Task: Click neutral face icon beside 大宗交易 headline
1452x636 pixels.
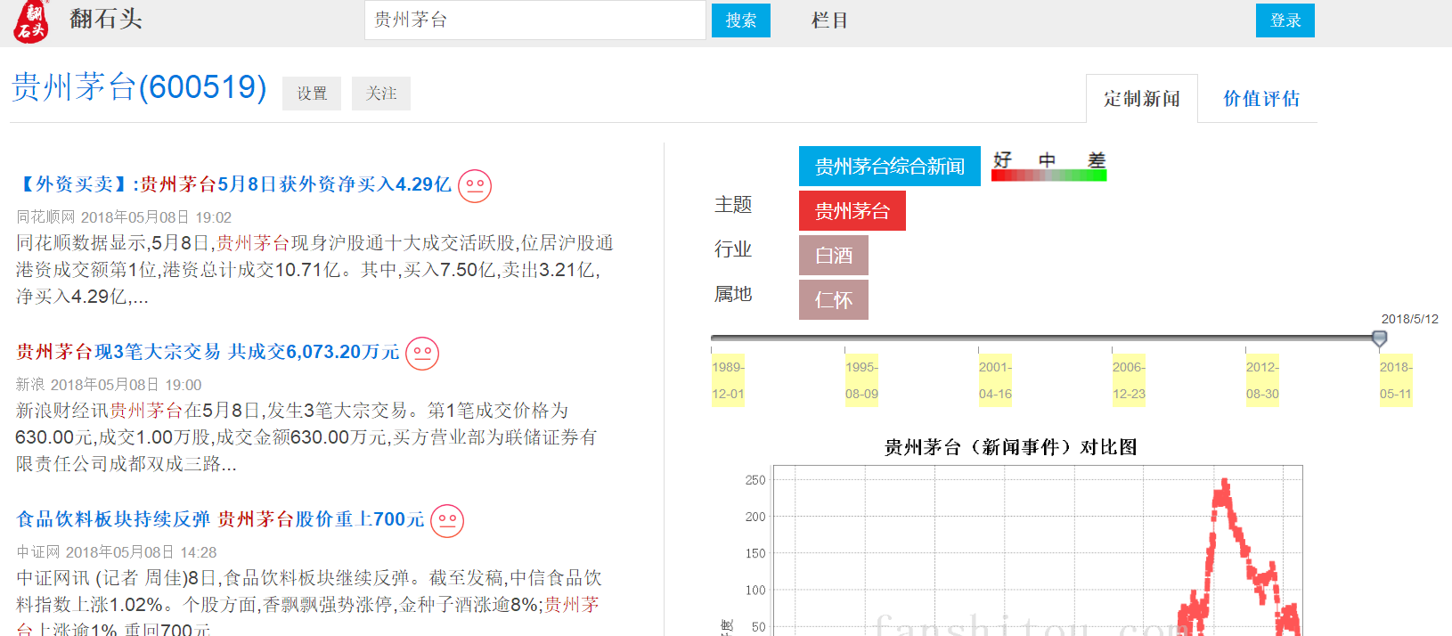Action: point(422,354)
